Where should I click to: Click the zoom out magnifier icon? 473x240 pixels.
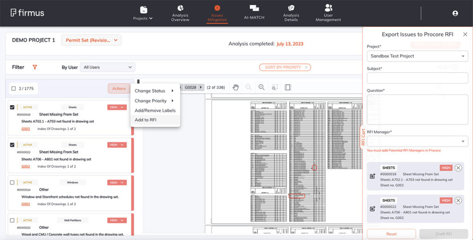(249, 87)
